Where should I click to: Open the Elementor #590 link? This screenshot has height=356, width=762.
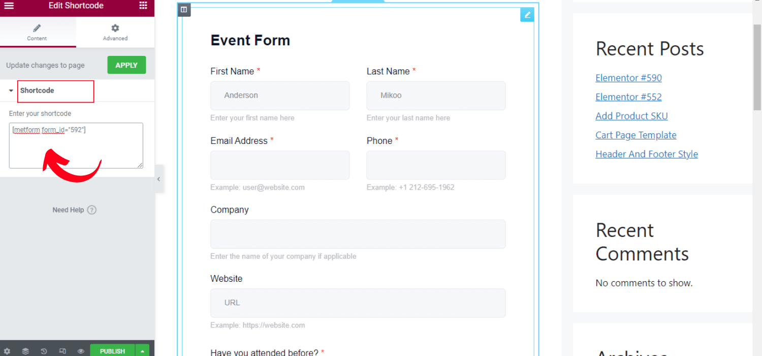628,77
